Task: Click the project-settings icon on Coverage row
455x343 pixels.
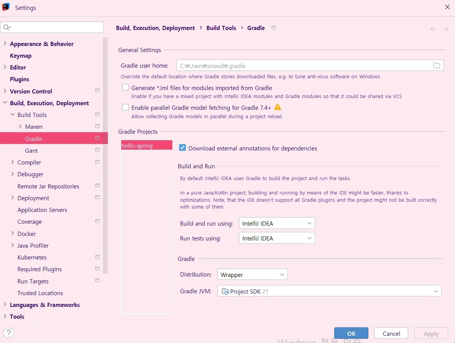Action: (98, 221)
